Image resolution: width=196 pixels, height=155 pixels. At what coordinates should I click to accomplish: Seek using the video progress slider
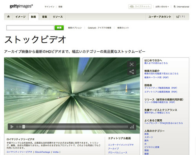coord(76,127)
